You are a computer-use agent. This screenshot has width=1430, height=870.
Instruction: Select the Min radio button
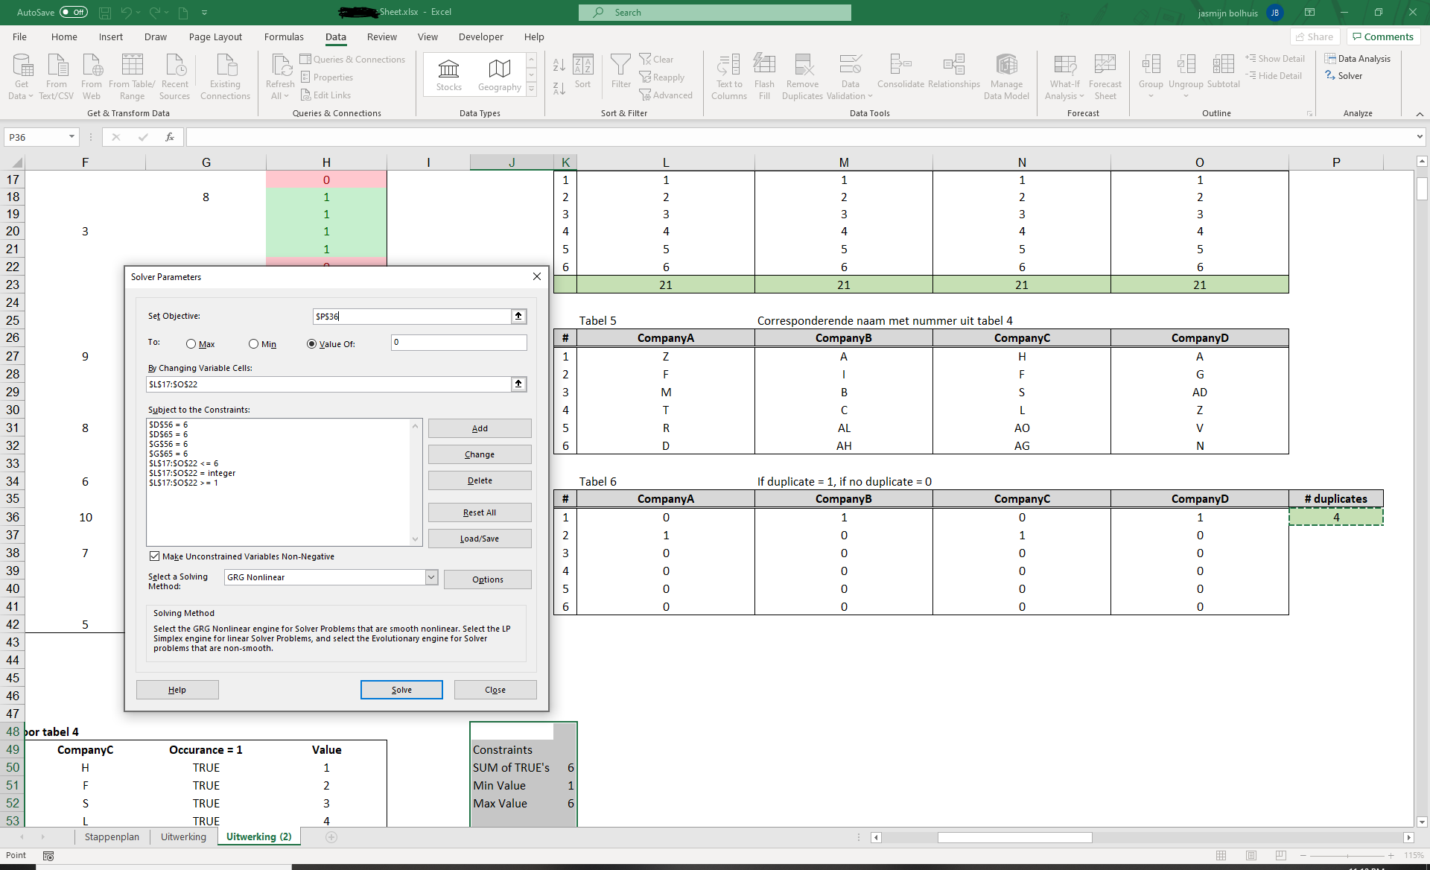254,344
